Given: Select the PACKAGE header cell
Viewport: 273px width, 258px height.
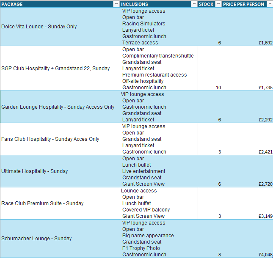Looking at the screenshot, I should [60, 4].
